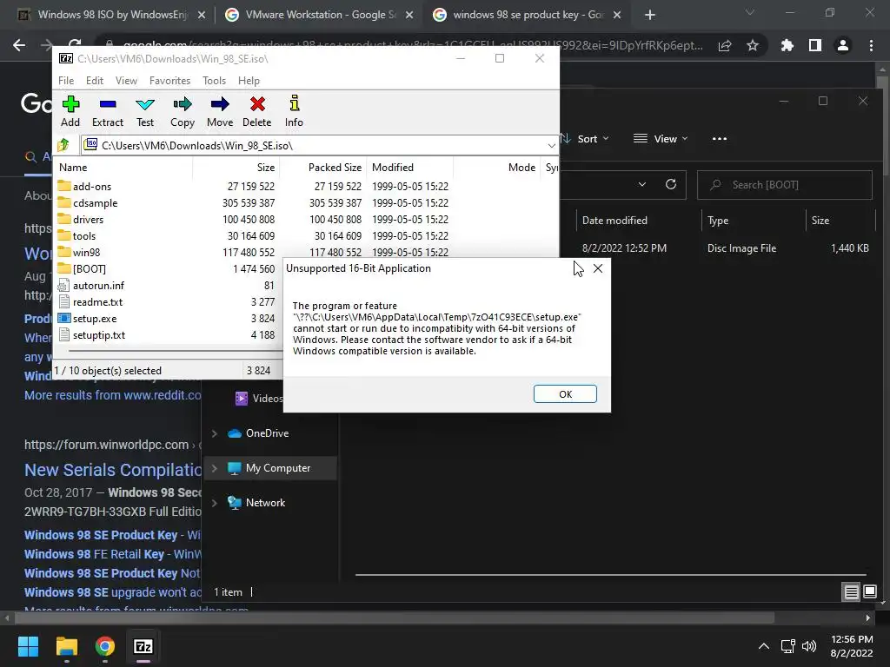Open the 7-Zip Help menu
The height and width of the screenshot is (667, 890).
coord(249,81)
